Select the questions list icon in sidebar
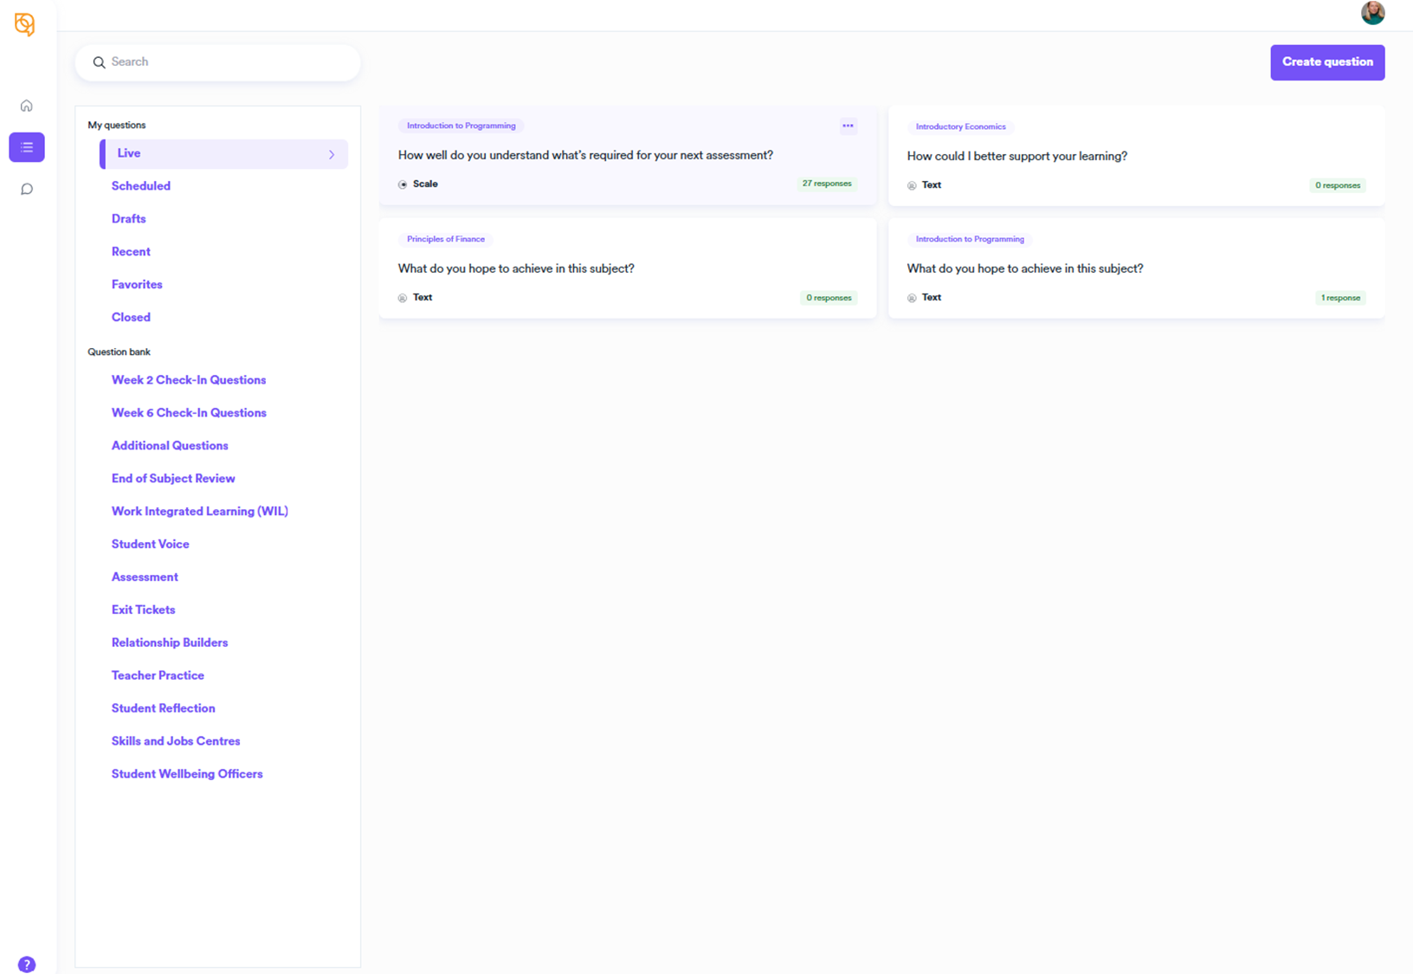Image resolution: width=1413 pixels, height=974 pixels. [27, 147]
